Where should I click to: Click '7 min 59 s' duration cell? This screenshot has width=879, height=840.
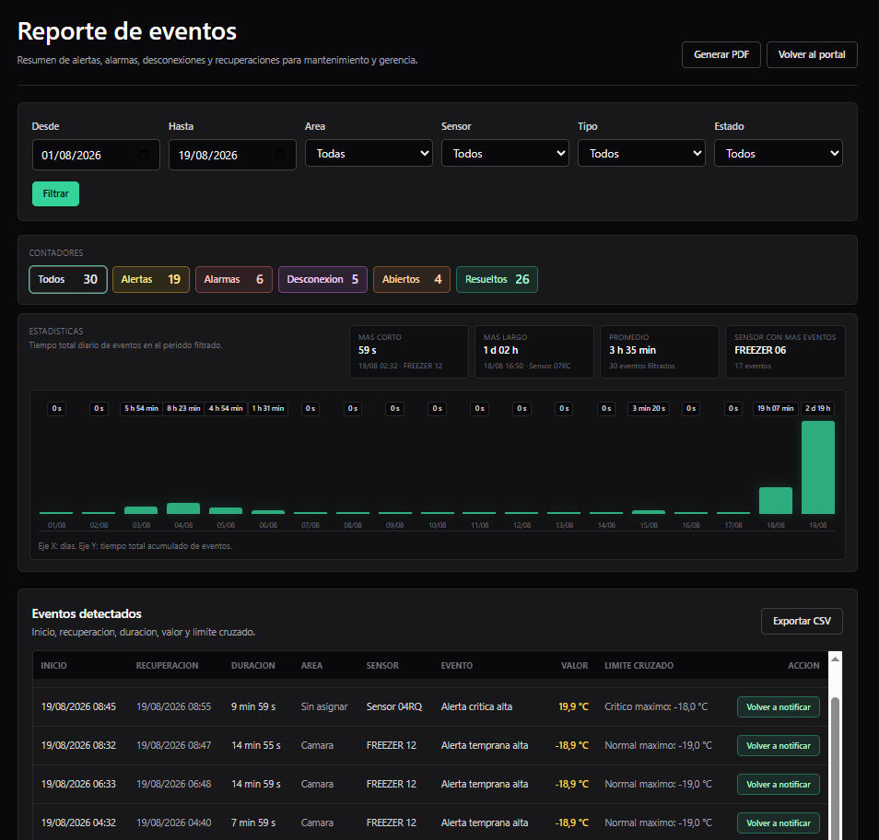[253, 822]
